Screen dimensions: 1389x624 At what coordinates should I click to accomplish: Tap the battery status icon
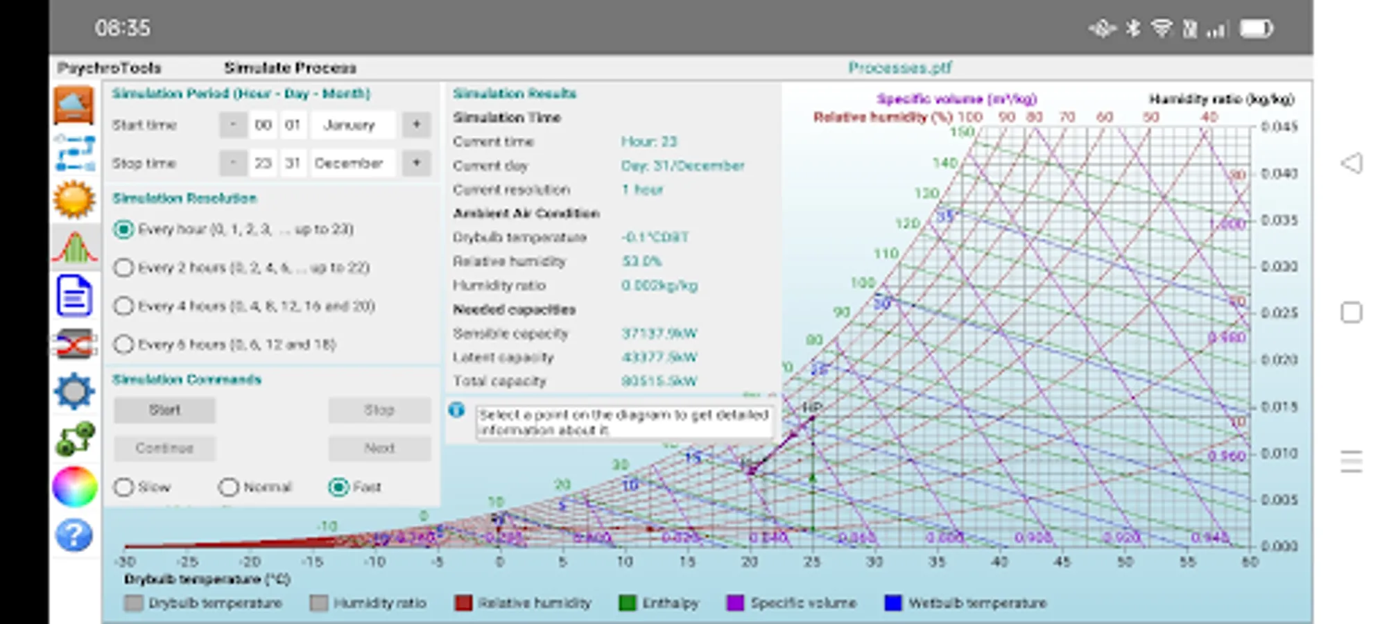[x=1257, y=28]
